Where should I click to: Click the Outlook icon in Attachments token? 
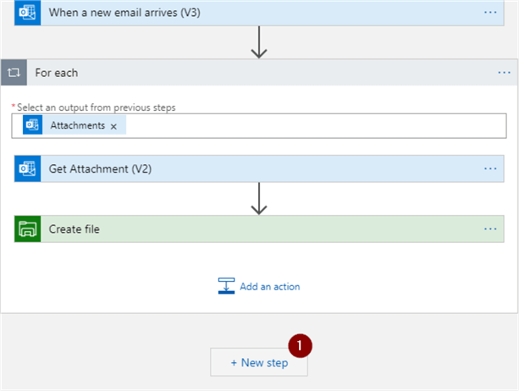[33, 125]
